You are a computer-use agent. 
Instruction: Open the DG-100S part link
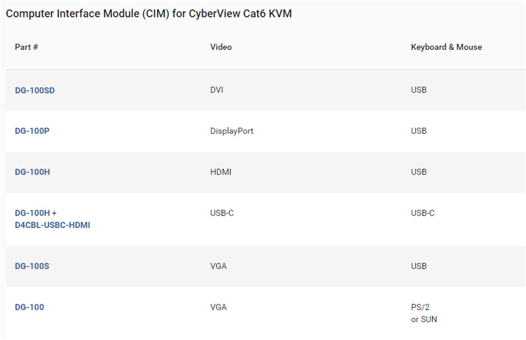pos(32,266)
